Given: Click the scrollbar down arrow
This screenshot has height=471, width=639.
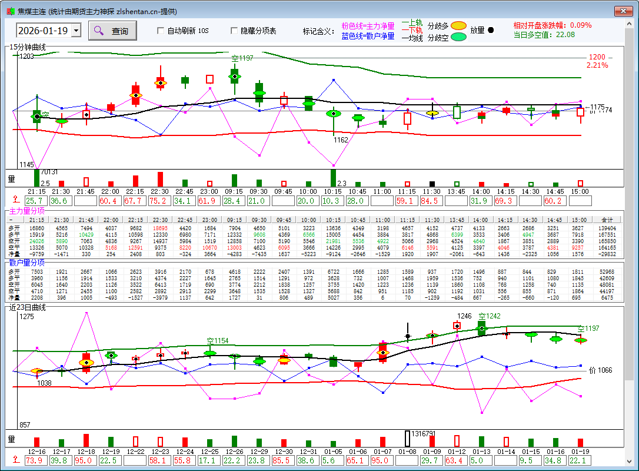Looking at the screenshot, I should 629,462.
